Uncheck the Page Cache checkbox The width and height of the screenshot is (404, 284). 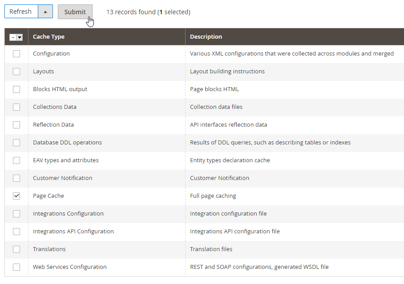click(16, 196)
